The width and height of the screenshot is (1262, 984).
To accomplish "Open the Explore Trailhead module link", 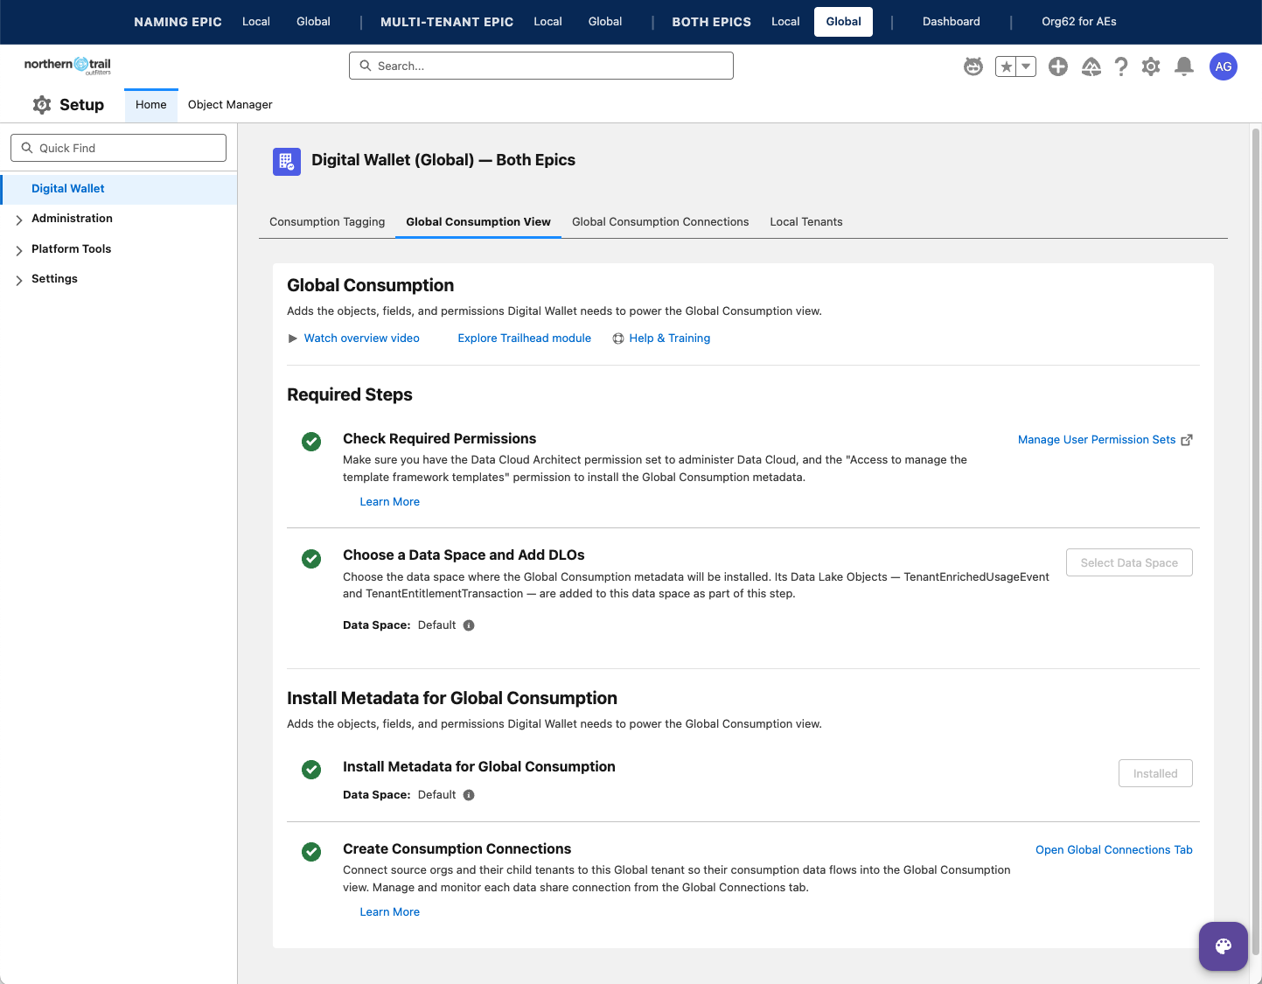I will [x=525, y=338].
